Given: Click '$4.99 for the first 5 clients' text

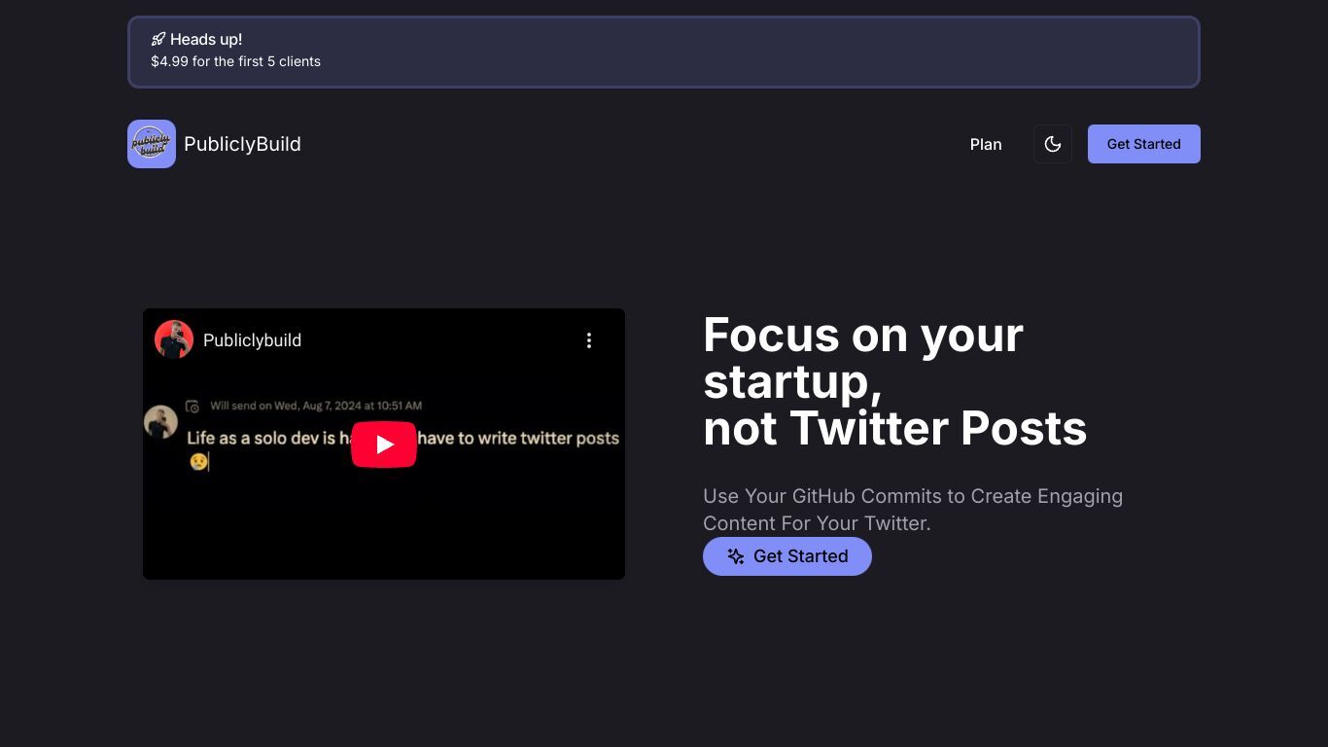Looking at the screenshot, I should click(236, 61).
